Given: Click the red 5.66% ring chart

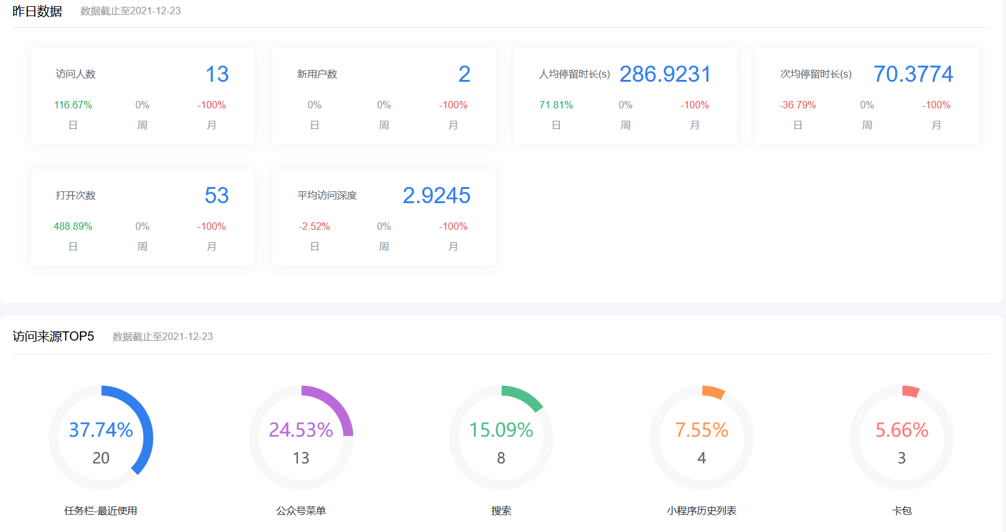Looking at the screenshot, I should coord(901,438).
